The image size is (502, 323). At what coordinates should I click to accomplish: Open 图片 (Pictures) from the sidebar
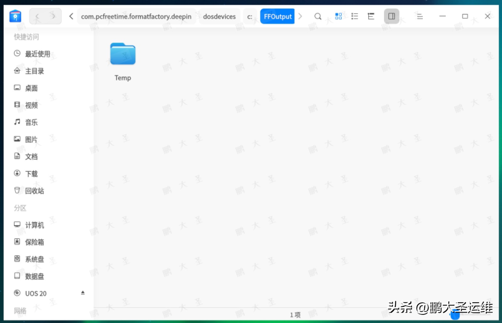(x=31, y=139)
